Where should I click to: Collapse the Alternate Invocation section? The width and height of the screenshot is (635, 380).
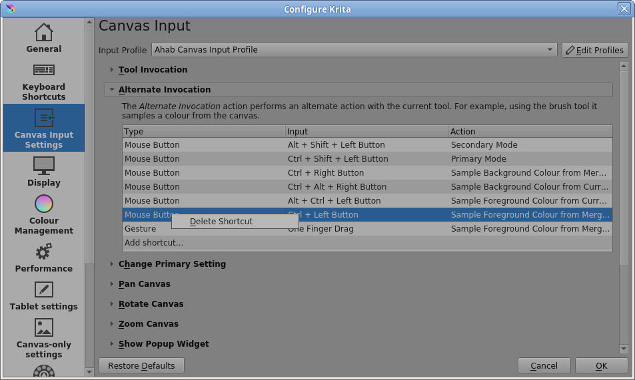click(x=112, y=89)
